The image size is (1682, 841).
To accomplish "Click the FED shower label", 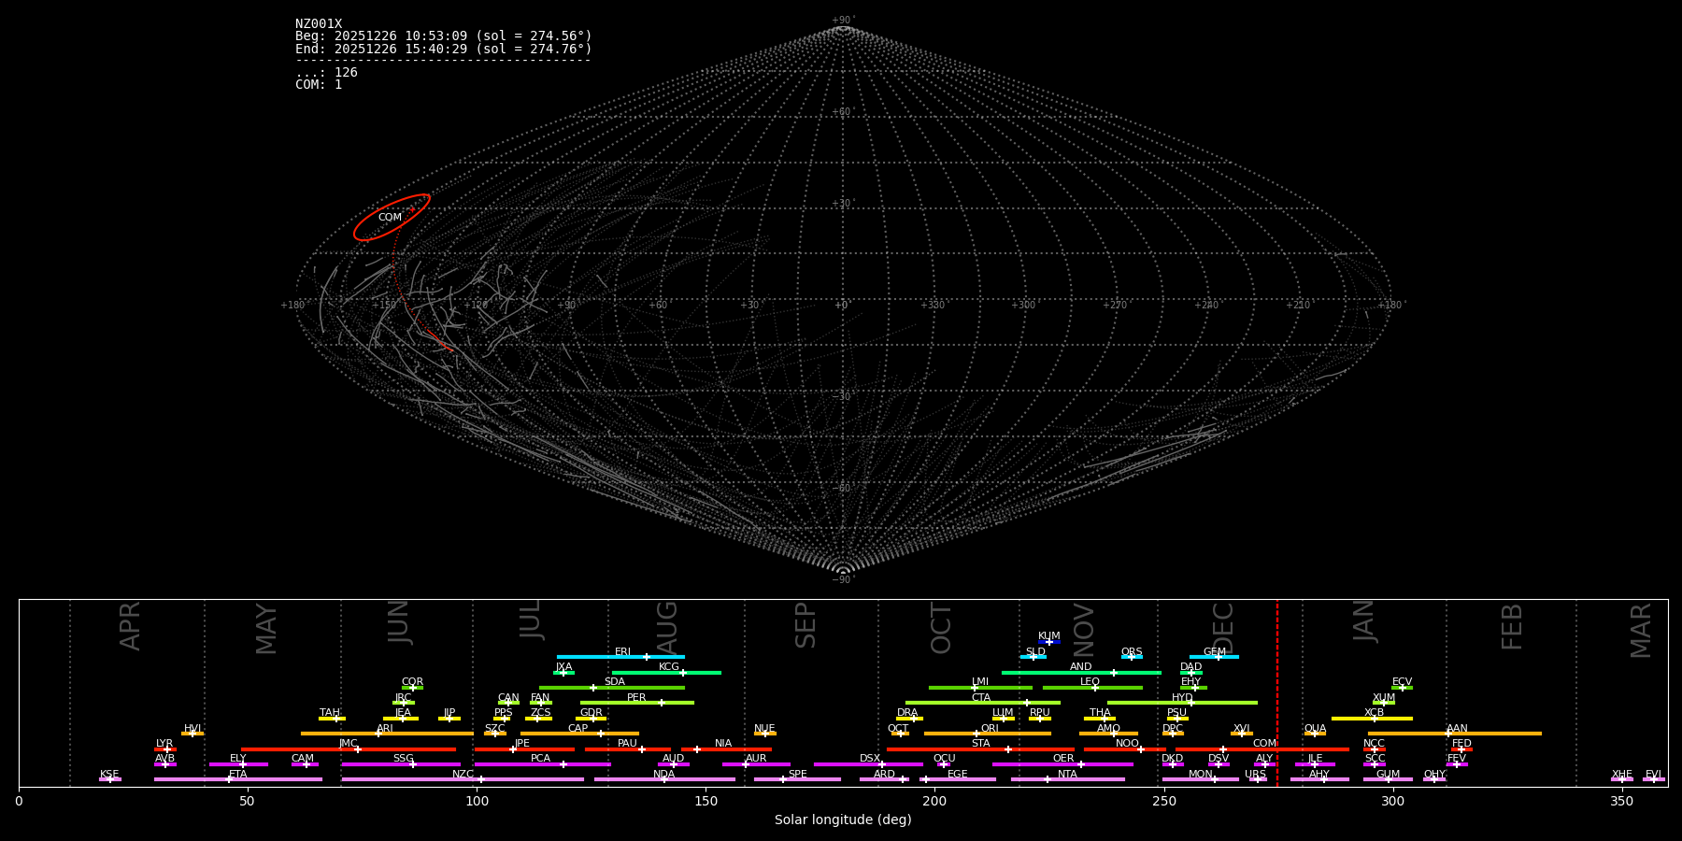I will (1461, 744).
